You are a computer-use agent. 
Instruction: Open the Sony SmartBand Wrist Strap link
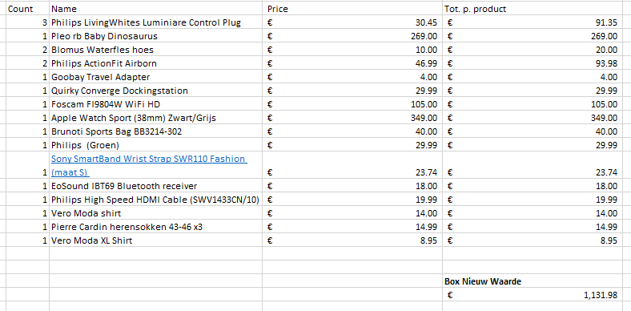149,165
